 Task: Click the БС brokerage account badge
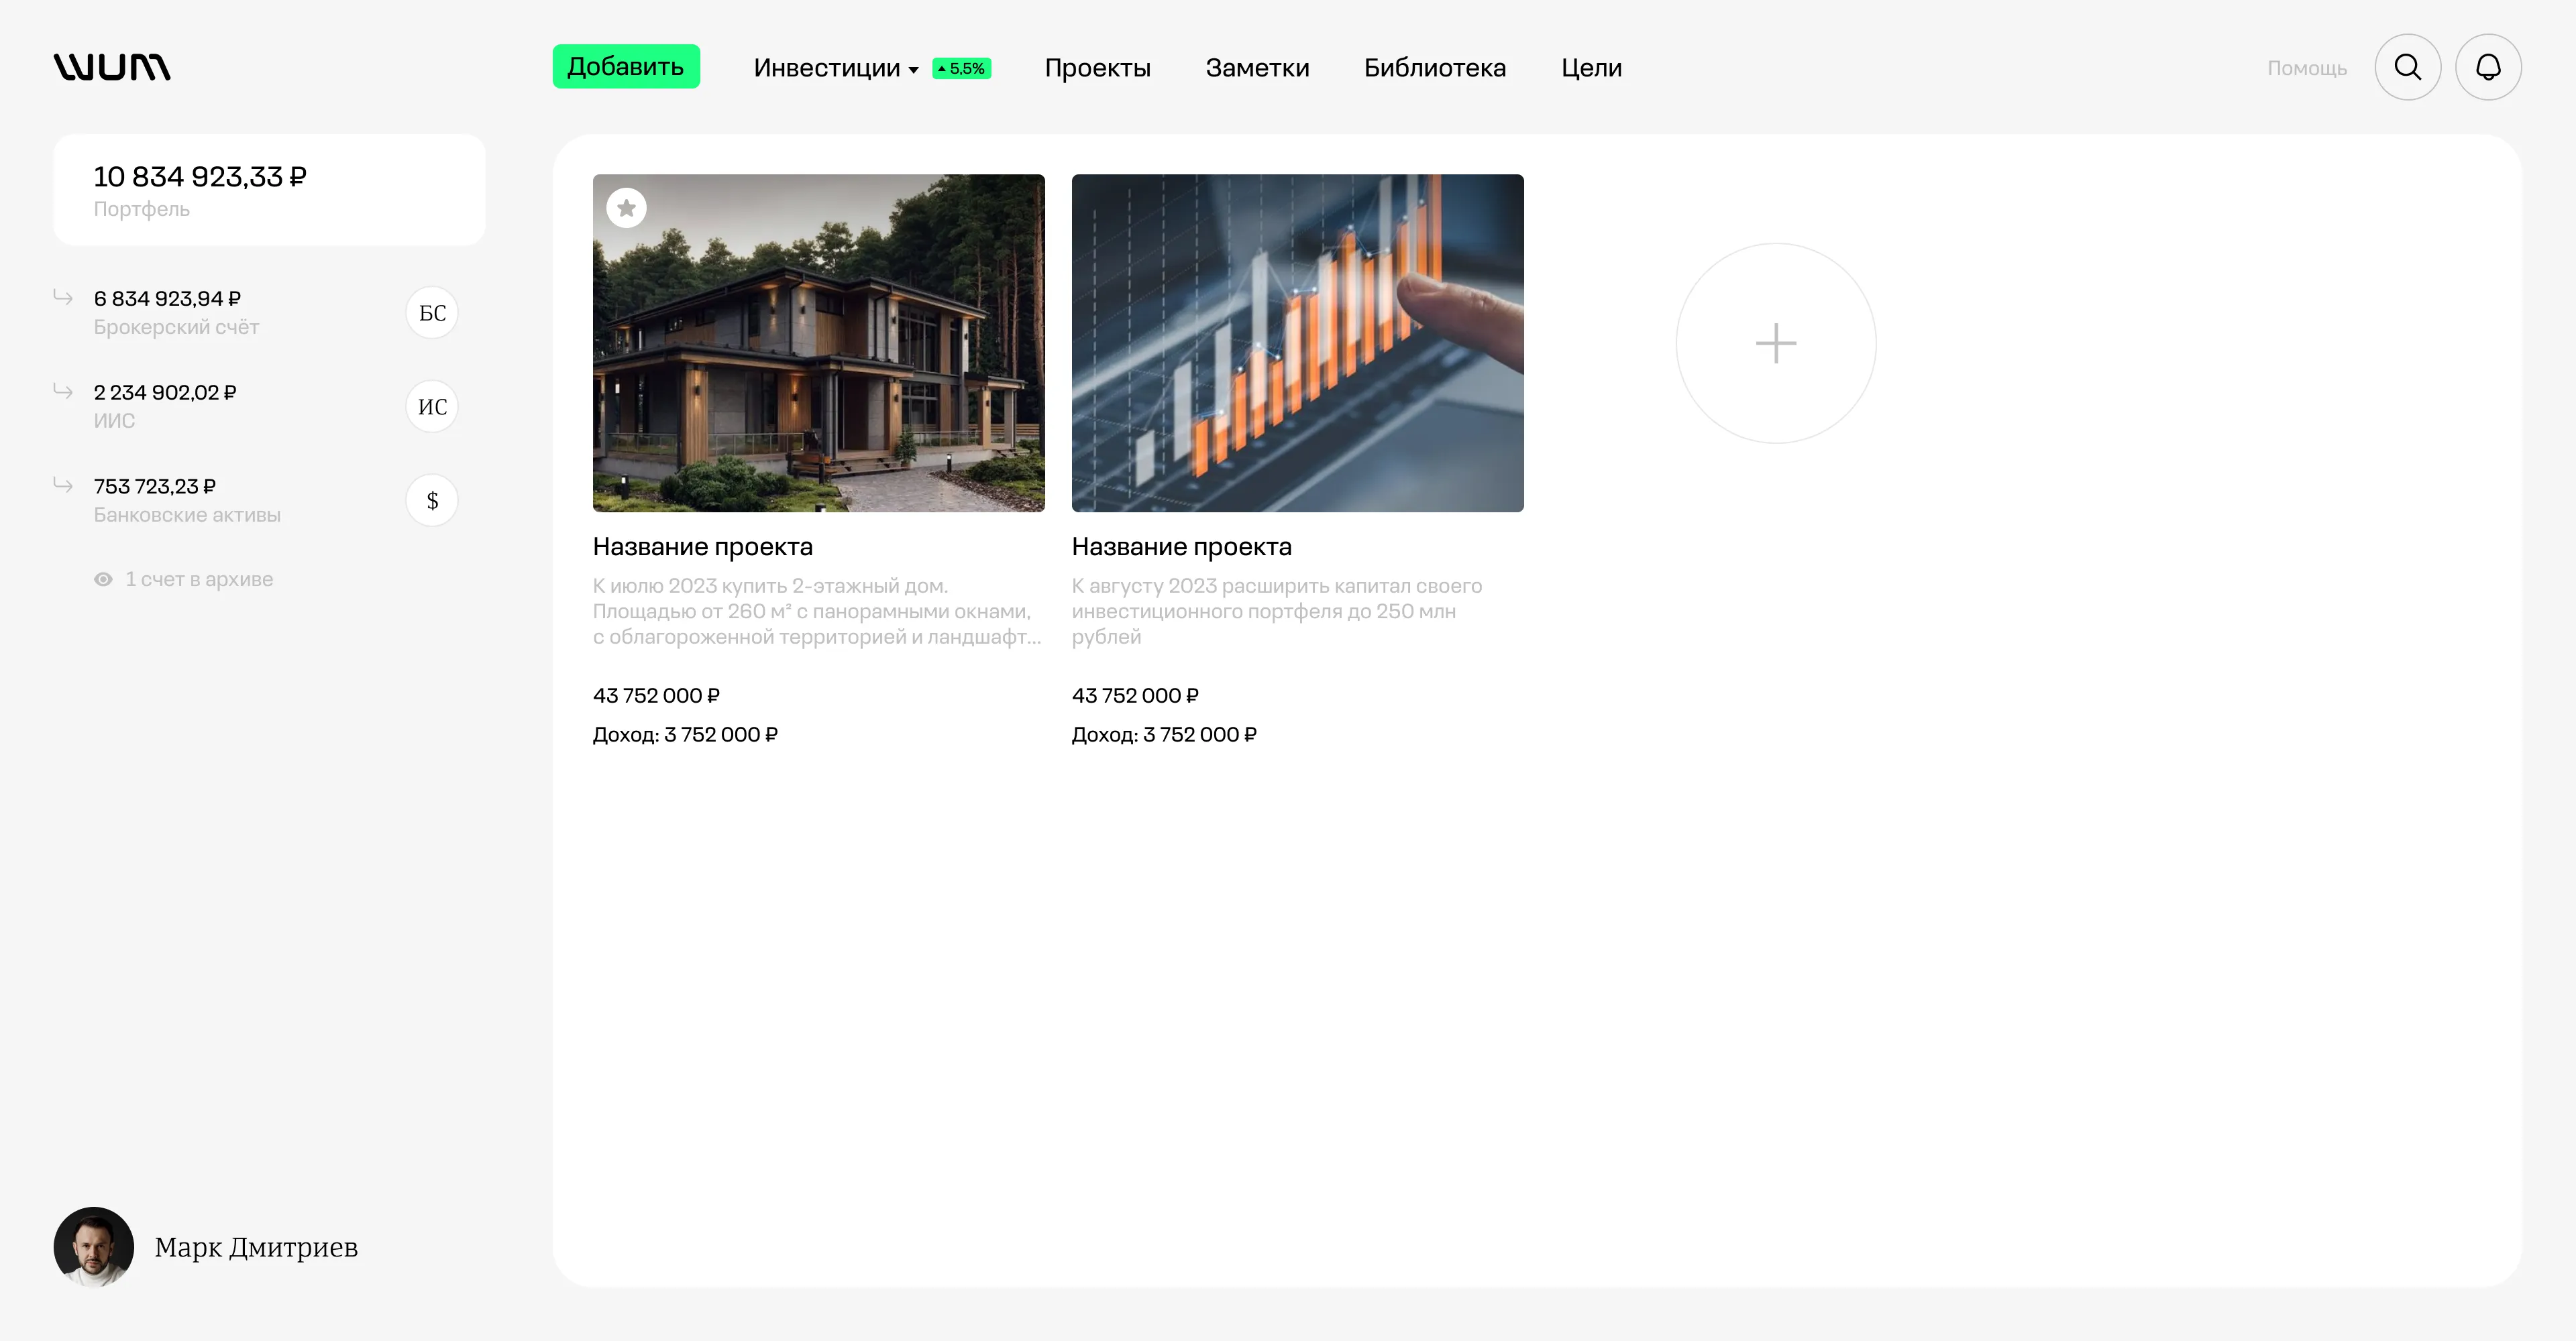(x=432, y=312)
